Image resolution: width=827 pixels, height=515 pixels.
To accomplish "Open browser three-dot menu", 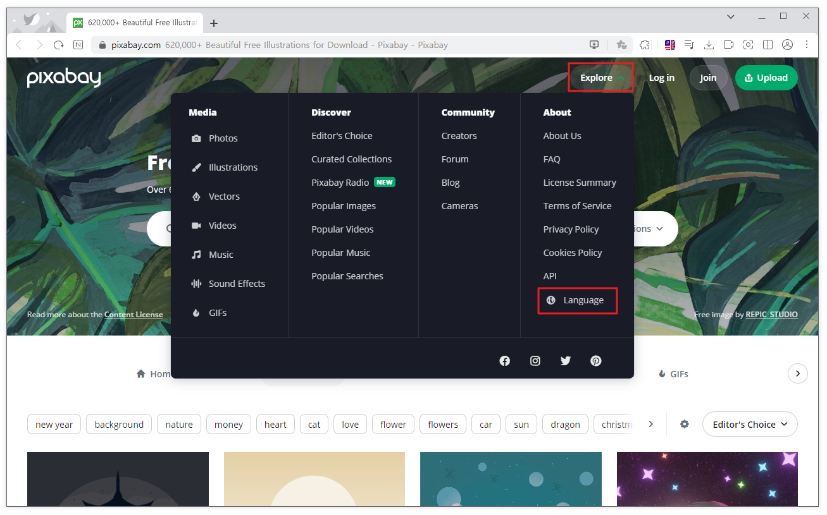I will (x=807, y=45).
